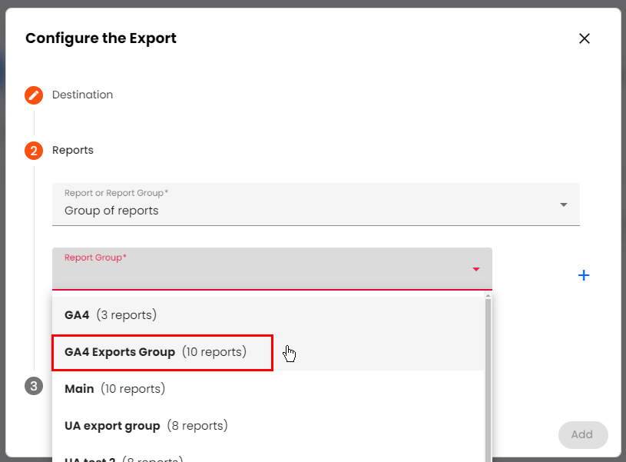Viewport: 626px width, 462px height.
Task: Click the Configure the Export heading
Action: click(x=101, y=38)
